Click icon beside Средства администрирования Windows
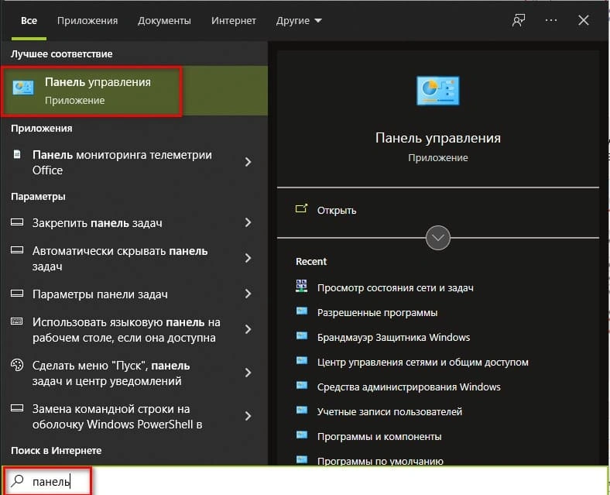 (302, 385)
